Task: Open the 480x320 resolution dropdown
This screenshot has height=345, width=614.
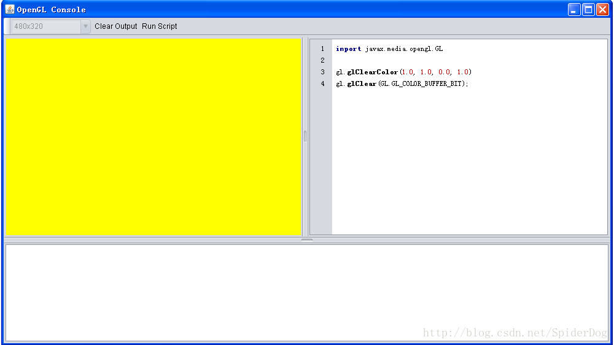Action: tap(50, 26)
